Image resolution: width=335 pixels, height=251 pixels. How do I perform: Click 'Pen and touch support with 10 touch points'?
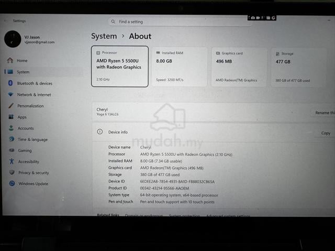click(x=177, y=202)
